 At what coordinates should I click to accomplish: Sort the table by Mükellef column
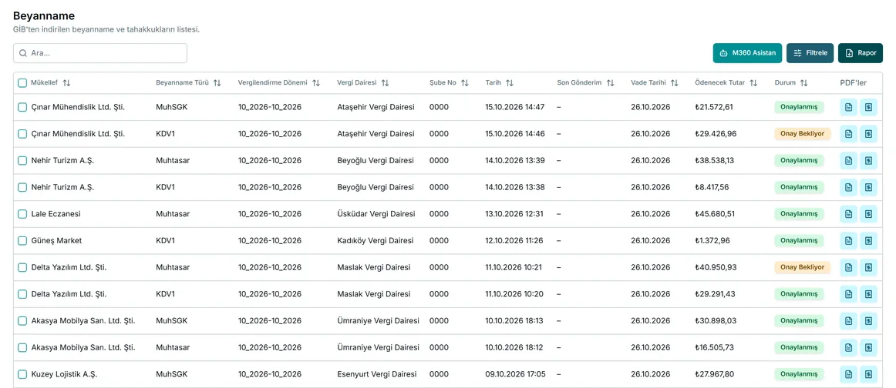point(66,82)
